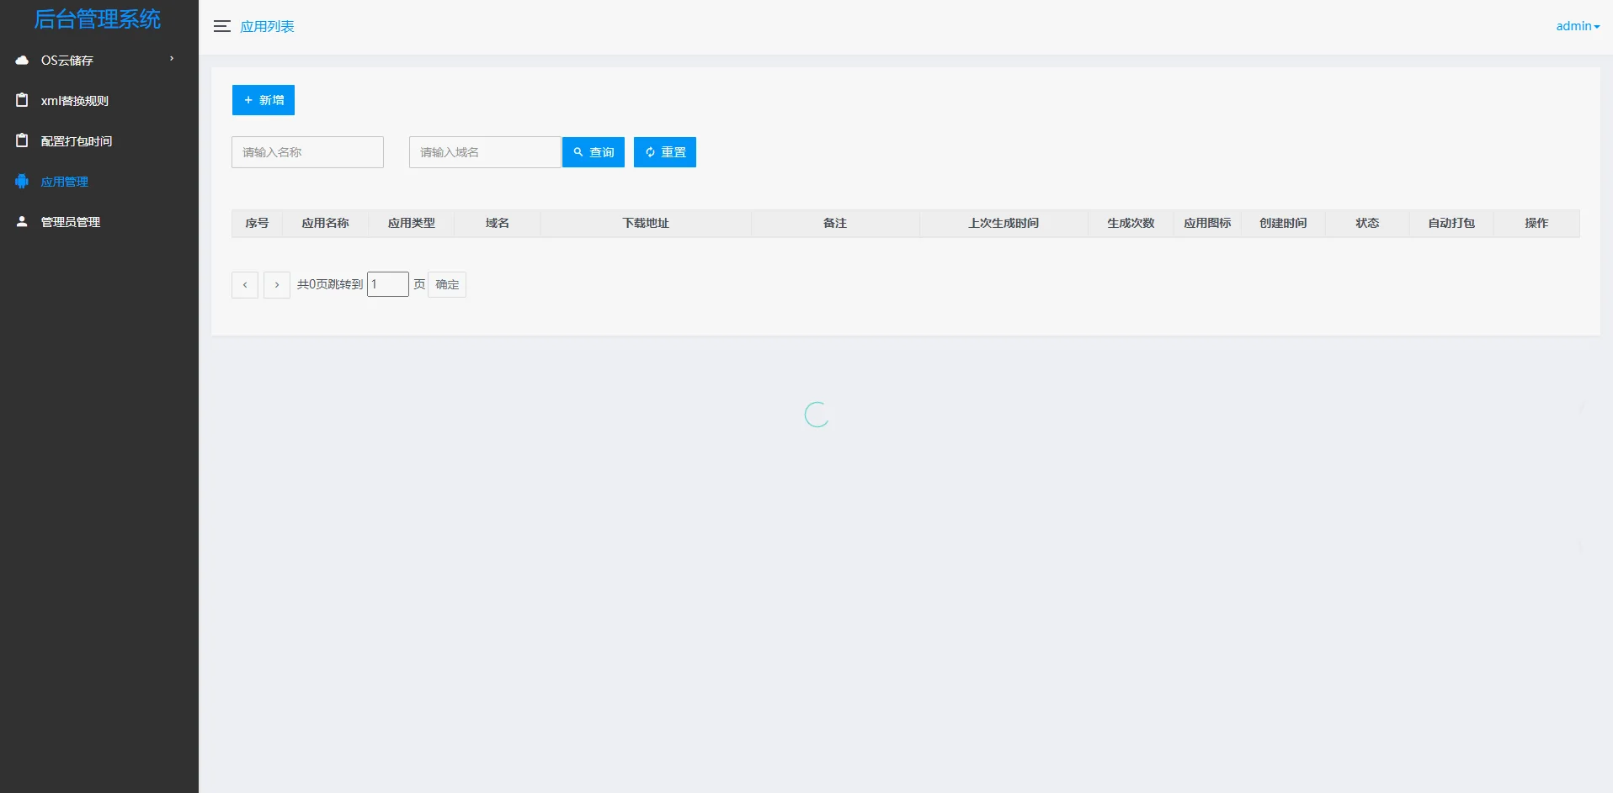Go to the next page arrow
Image resolution: width=1613 pixels, height=793 pixels.
pos(277,285)
